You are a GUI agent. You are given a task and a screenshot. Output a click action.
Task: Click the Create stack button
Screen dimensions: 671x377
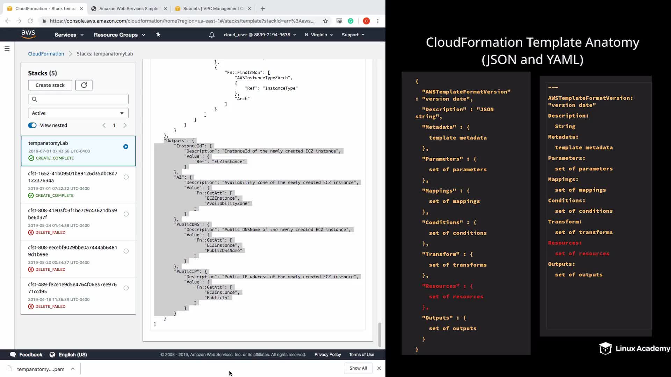point(50,85)
